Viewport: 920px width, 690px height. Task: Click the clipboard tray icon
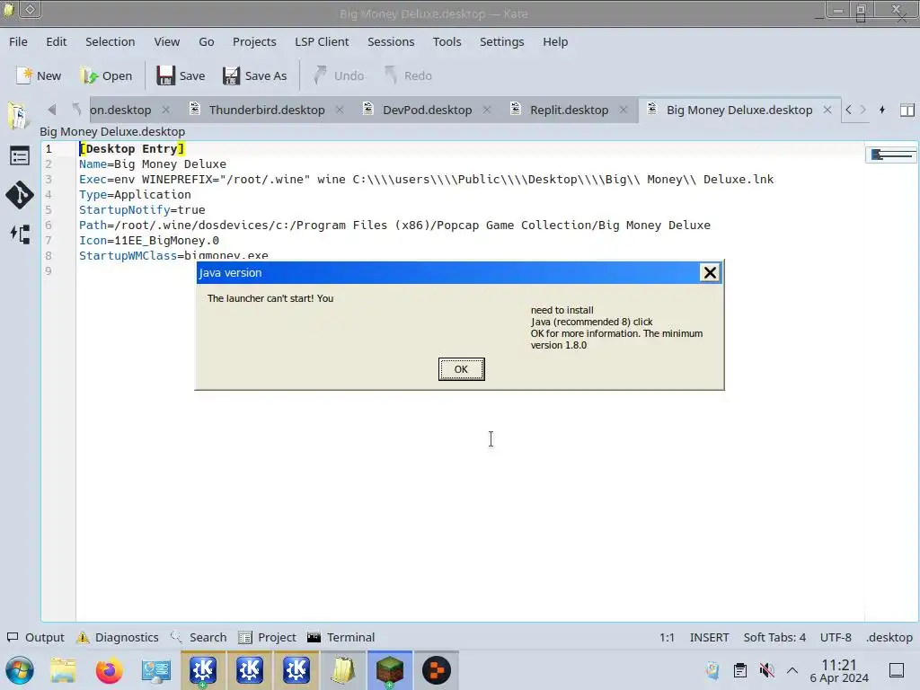coord(740,670)
